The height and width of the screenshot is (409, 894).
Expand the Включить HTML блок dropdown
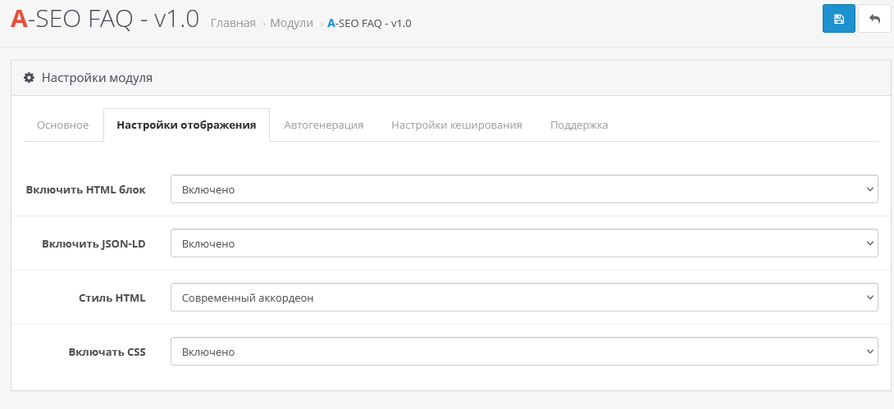pyautogui.click(x=524, y=189)
